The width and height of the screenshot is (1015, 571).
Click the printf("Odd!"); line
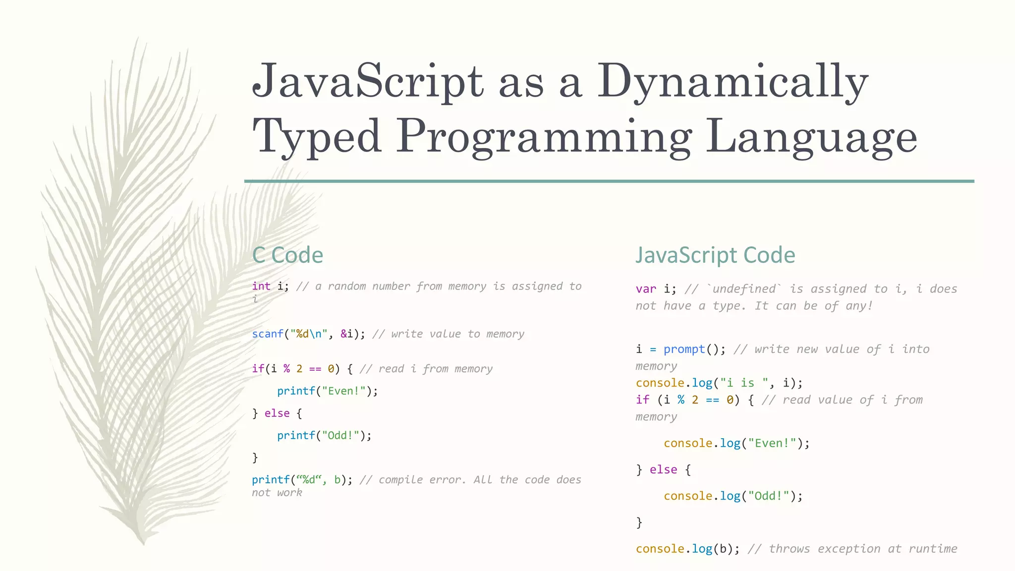point(324,435)
